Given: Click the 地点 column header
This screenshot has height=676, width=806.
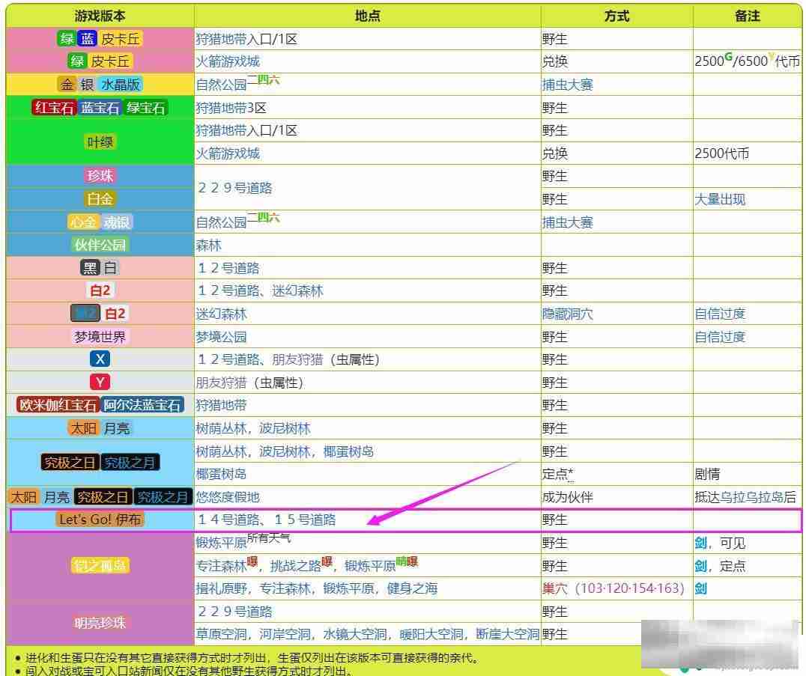Looking at the screenshot, I should (368, 16).
